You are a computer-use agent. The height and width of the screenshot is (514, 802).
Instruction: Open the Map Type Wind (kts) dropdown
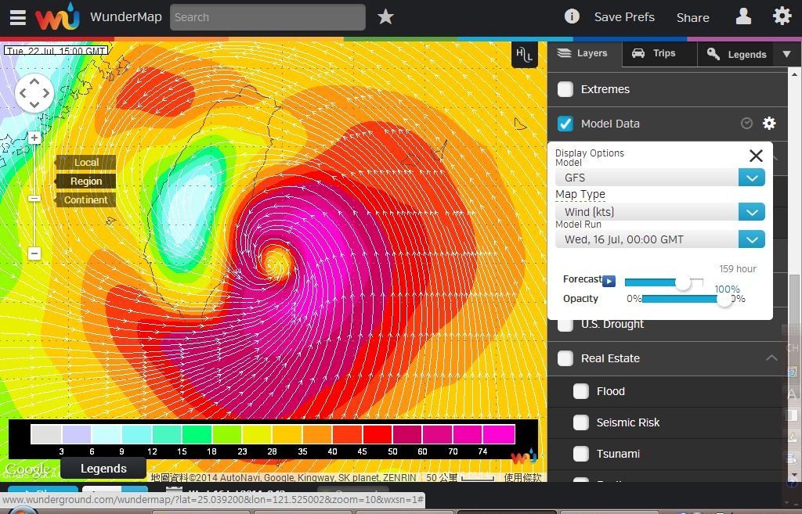tap(751, 212)
